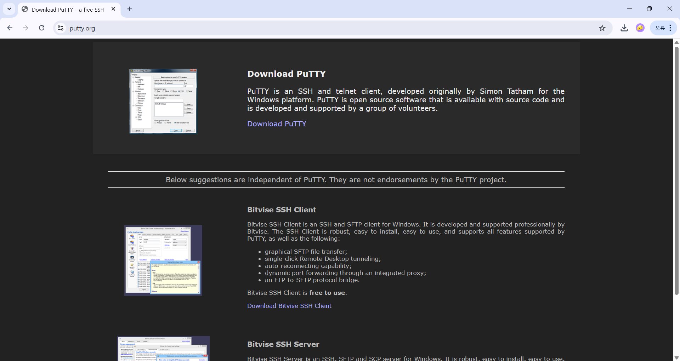Click the Bitvise SSH Server heading

pos(283,344)
